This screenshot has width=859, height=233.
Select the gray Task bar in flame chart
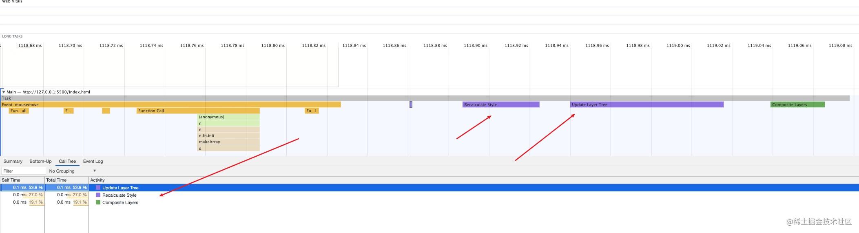click(425, 98)
